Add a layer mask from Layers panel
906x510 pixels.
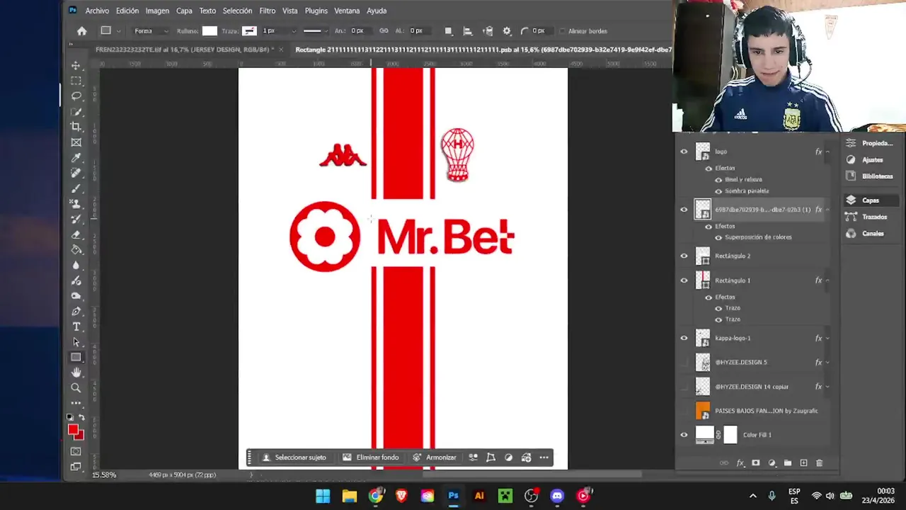(756, 463)
